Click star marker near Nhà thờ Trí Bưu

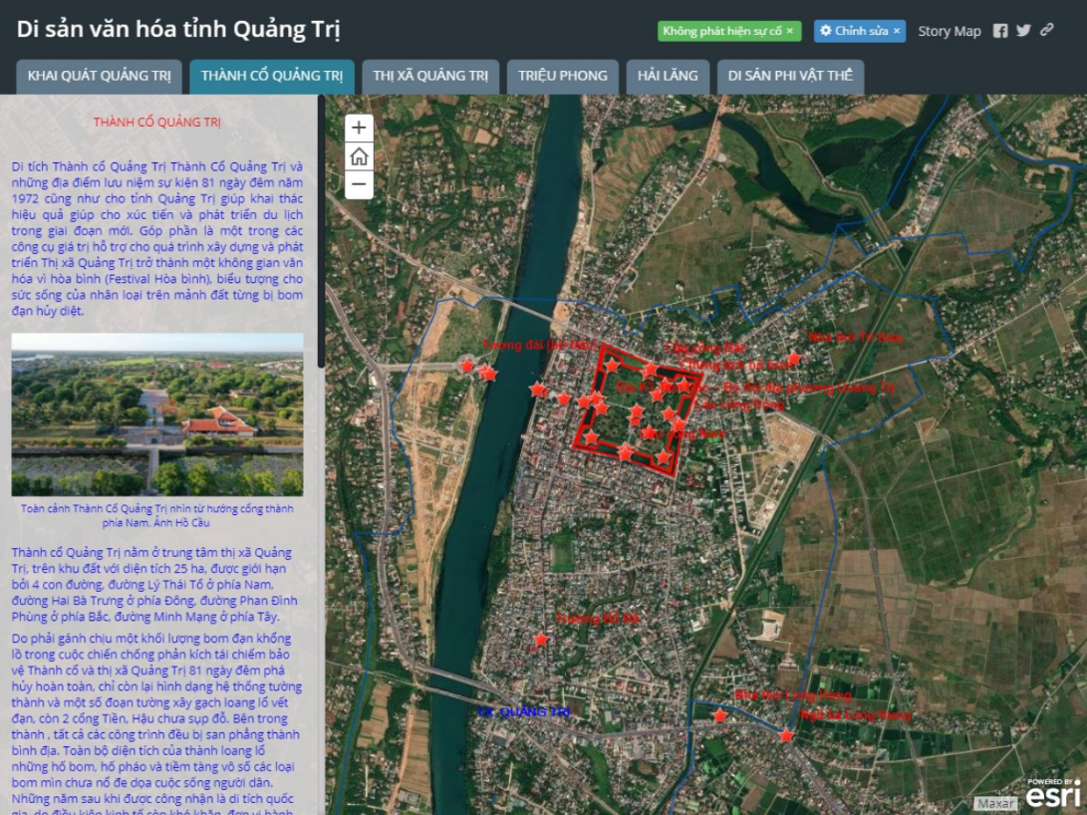point(794,359)
